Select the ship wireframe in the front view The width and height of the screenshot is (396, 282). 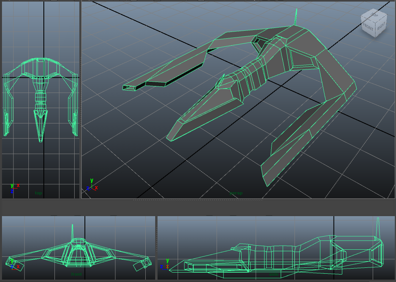pos(79,248)
